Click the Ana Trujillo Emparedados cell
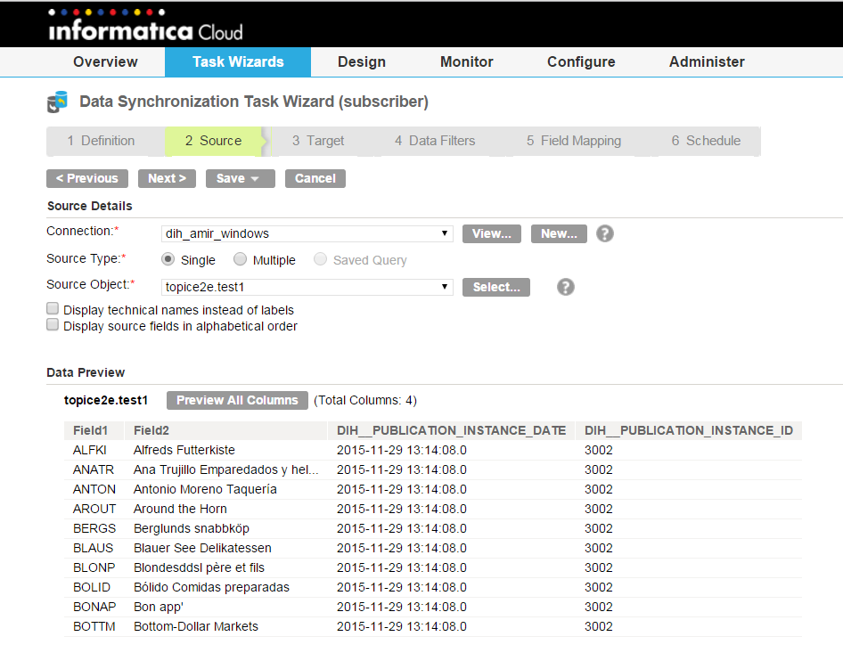 (x=225, y=469)
